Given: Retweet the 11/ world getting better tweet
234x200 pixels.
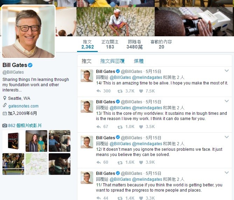Looking at the screenshot, I should (x=120, y=198).
